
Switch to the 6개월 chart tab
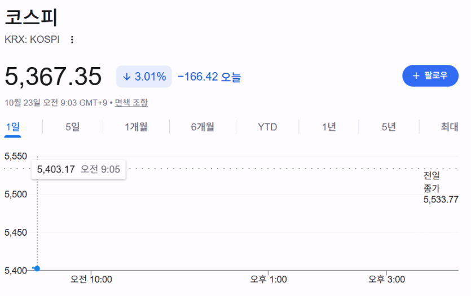[x=203, y=127]
